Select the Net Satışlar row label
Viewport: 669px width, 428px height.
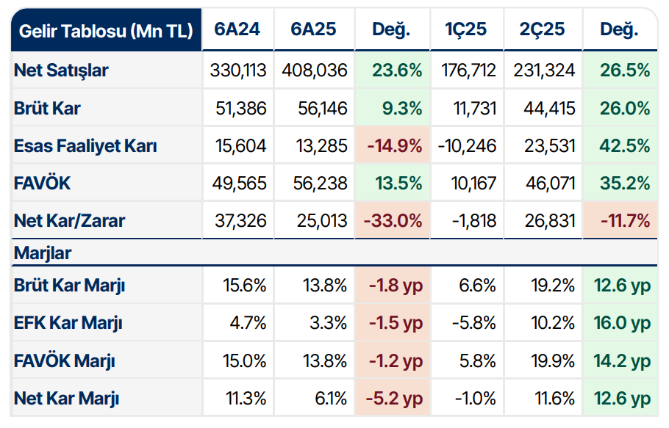pos(61,70)
